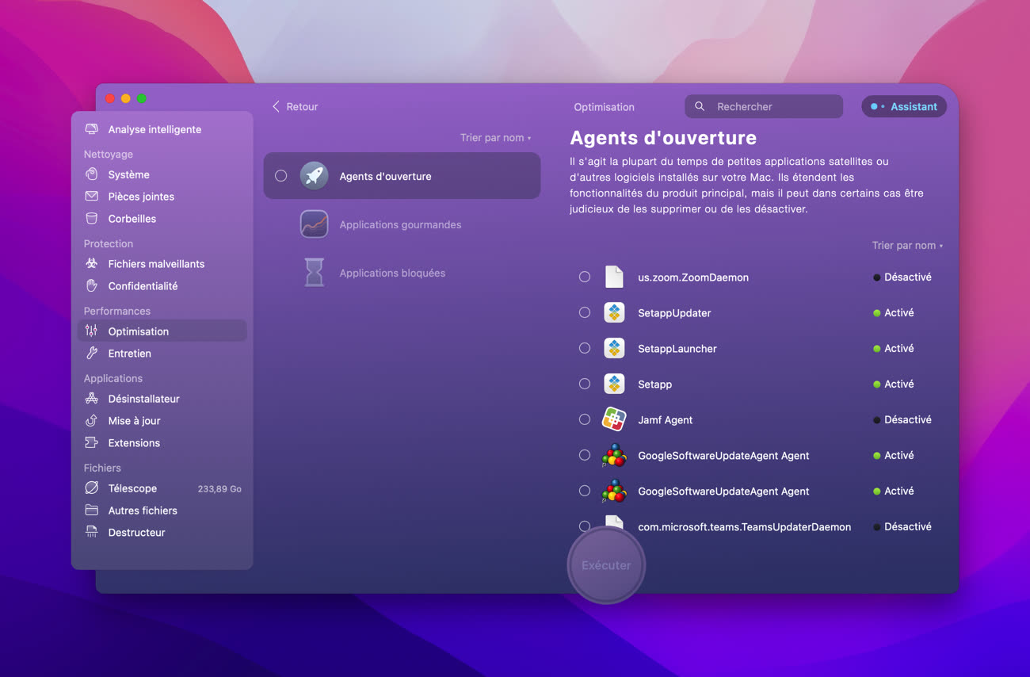Toggle us.zoom.ZoomDaemon Désactivé status
The width and height of the screenshot is (1030, 677).
tap(902, 277)
